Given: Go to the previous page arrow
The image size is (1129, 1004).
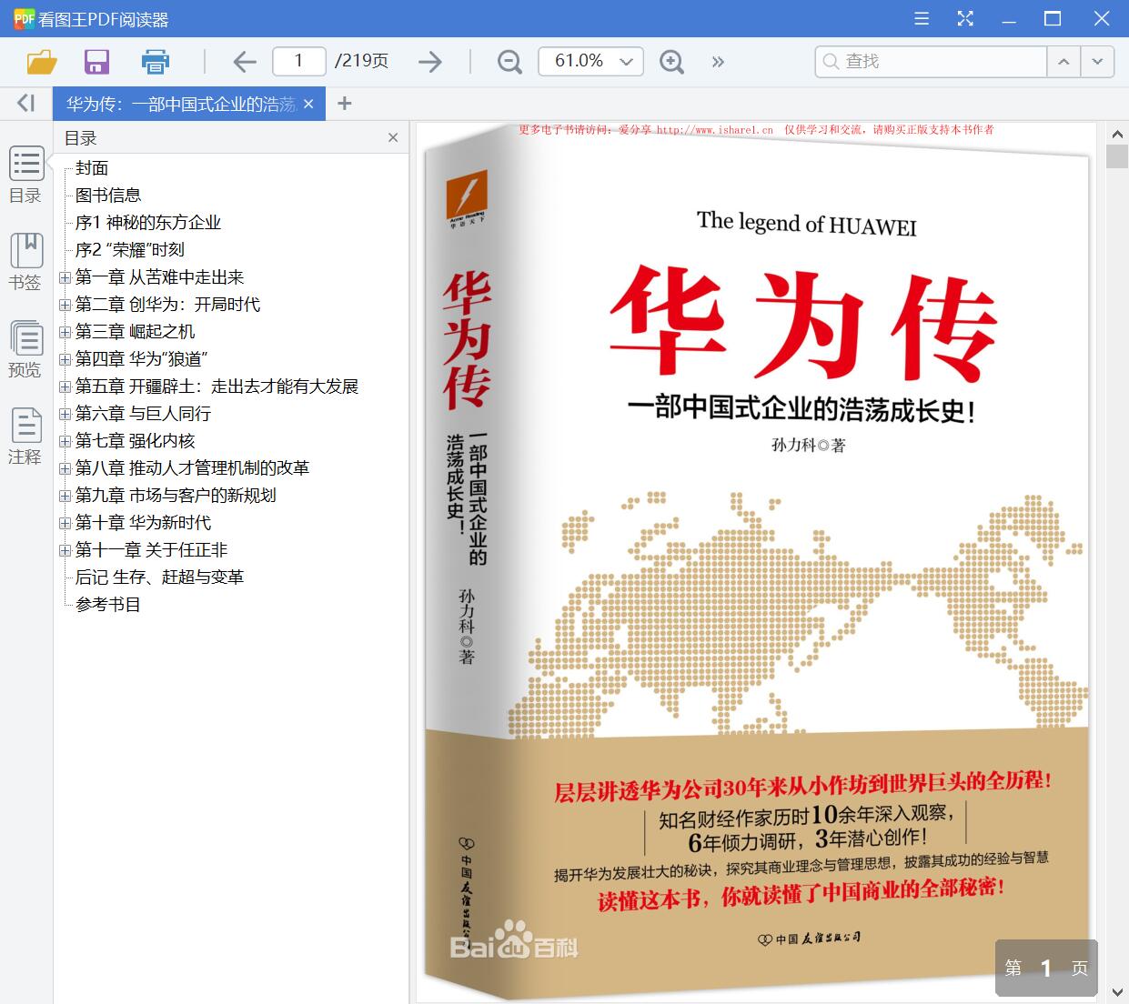Looking at the screenshot, I should (x=244, y=61).
